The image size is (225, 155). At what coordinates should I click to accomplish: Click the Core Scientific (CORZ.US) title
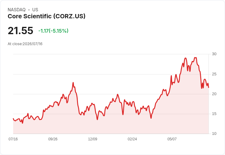pos(46,16)
